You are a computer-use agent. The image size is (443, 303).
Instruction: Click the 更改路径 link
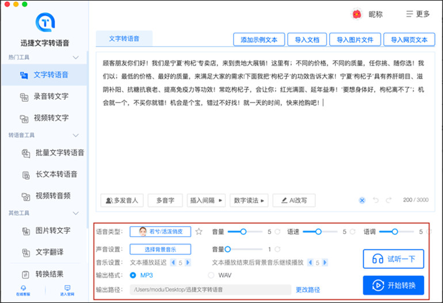(308, 290)
